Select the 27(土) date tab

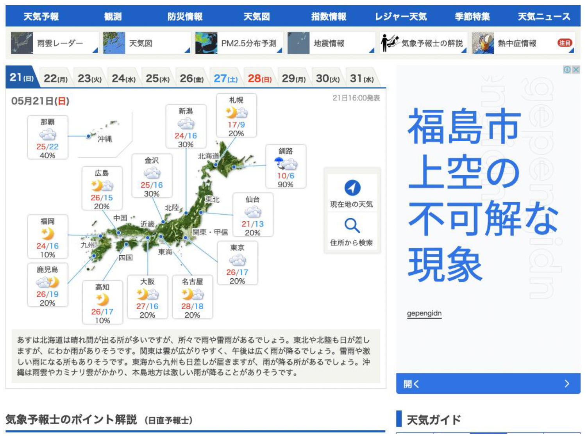click(x=225, y=78)
